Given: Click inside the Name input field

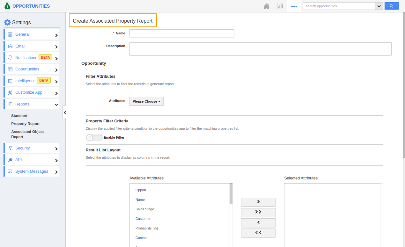Looking at the screenshot, I should coord(181,33).
